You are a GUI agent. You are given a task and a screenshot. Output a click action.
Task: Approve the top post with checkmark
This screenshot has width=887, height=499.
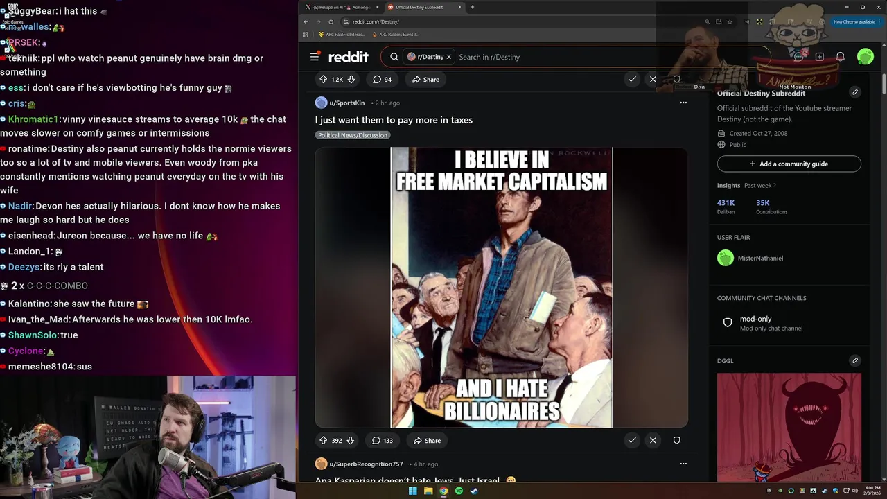[632, 79]
